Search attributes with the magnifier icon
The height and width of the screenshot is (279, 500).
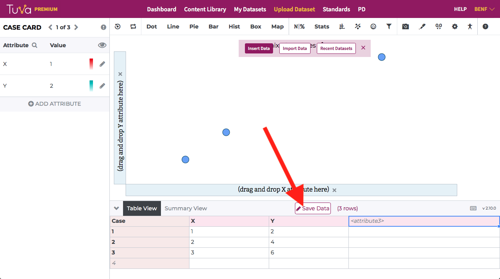pyautogui.click(x=35, y=45)
